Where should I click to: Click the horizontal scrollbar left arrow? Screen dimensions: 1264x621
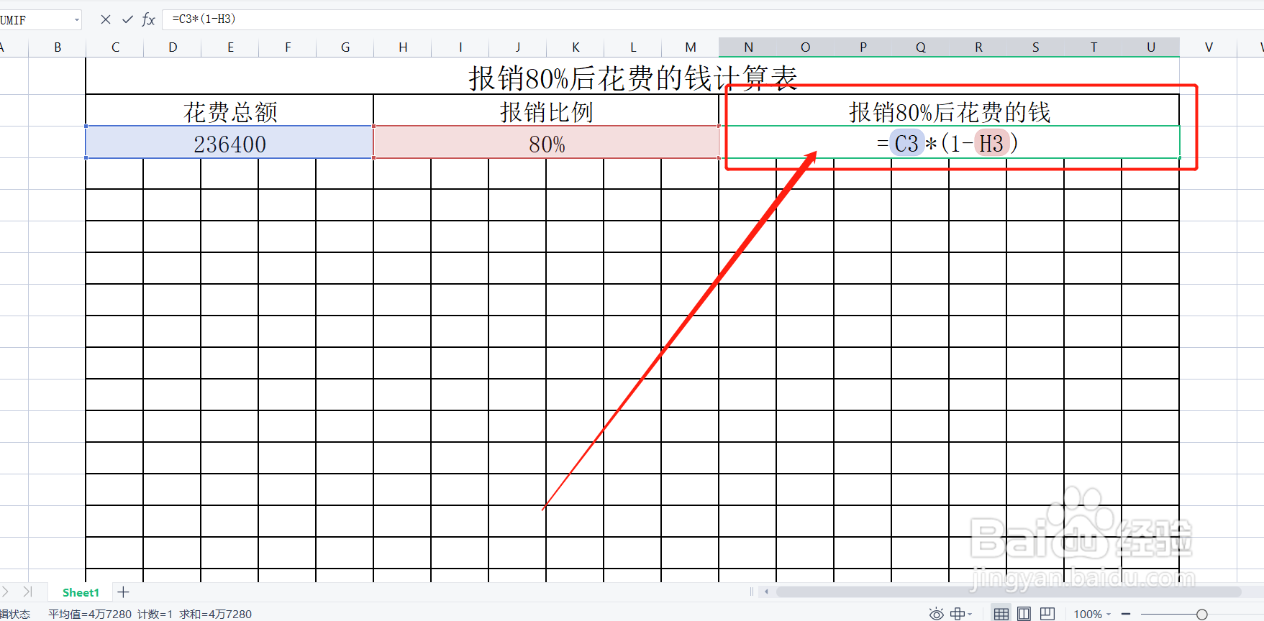(x=766, y=592)
